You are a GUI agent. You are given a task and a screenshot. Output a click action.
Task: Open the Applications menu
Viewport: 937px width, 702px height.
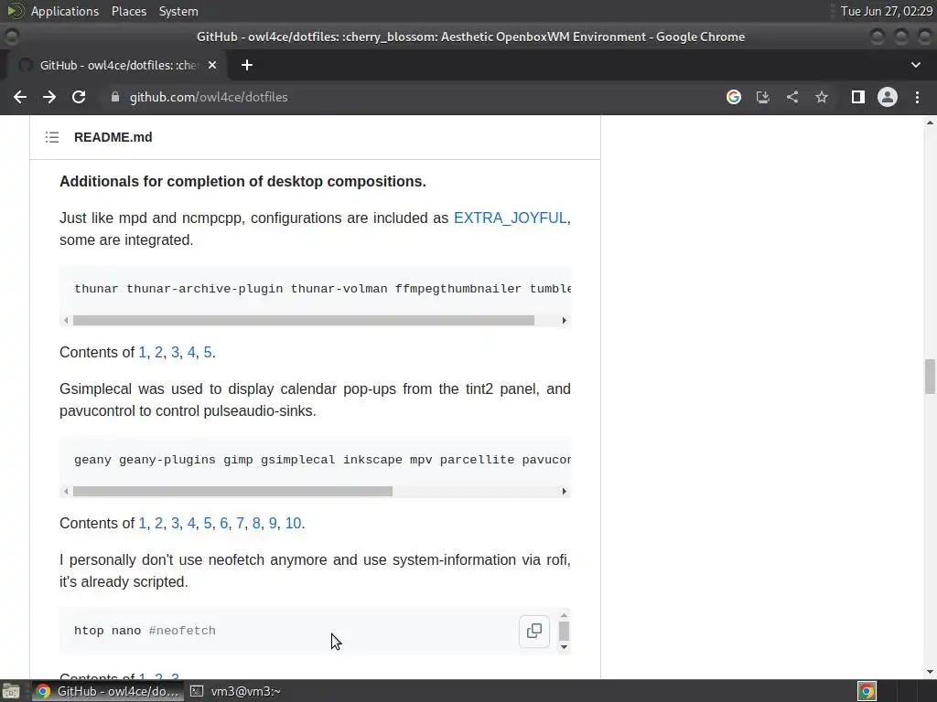(x=65, y=11)
